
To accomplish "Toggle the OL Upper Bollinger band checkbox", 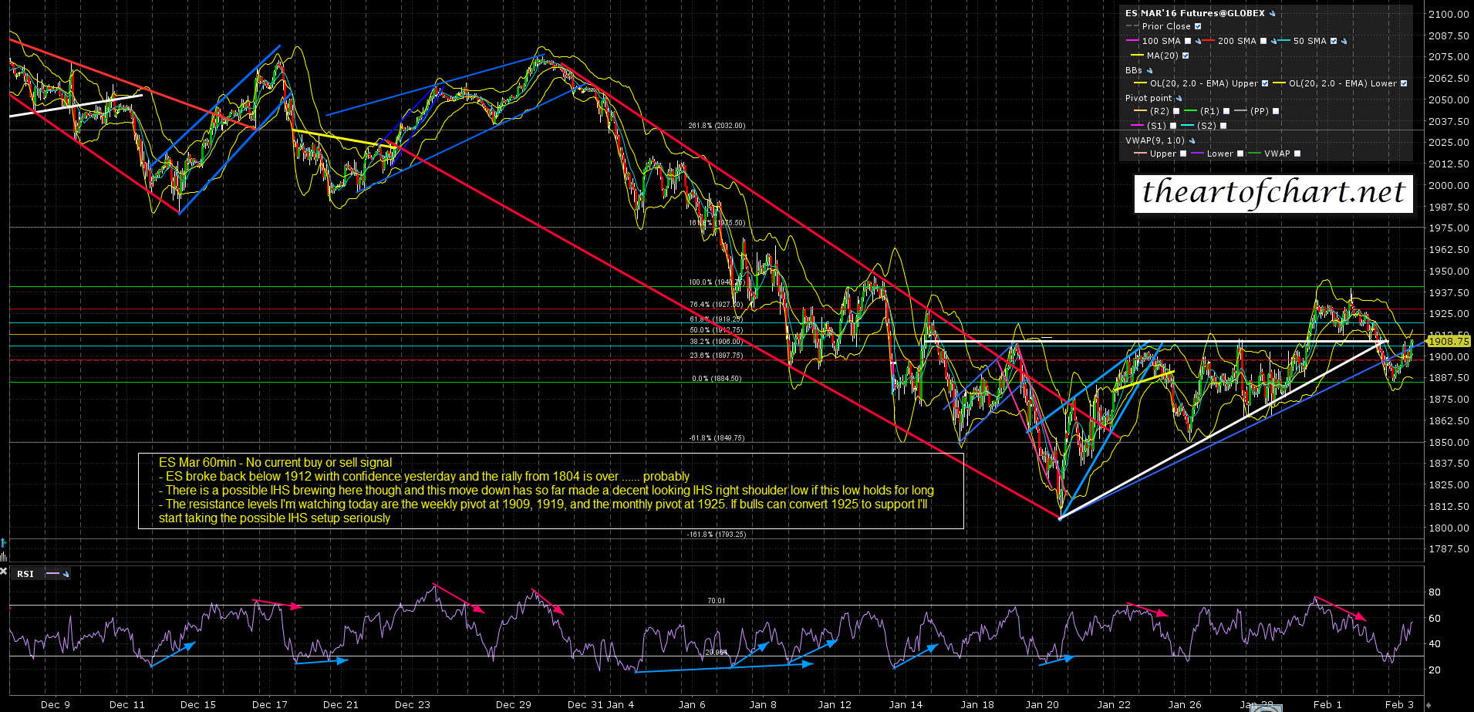I will coord(1265,83).
